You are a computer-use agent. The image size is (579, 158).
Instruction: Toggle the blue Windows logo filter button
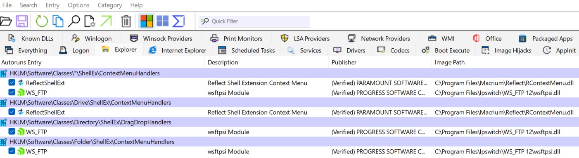point(163,21)
